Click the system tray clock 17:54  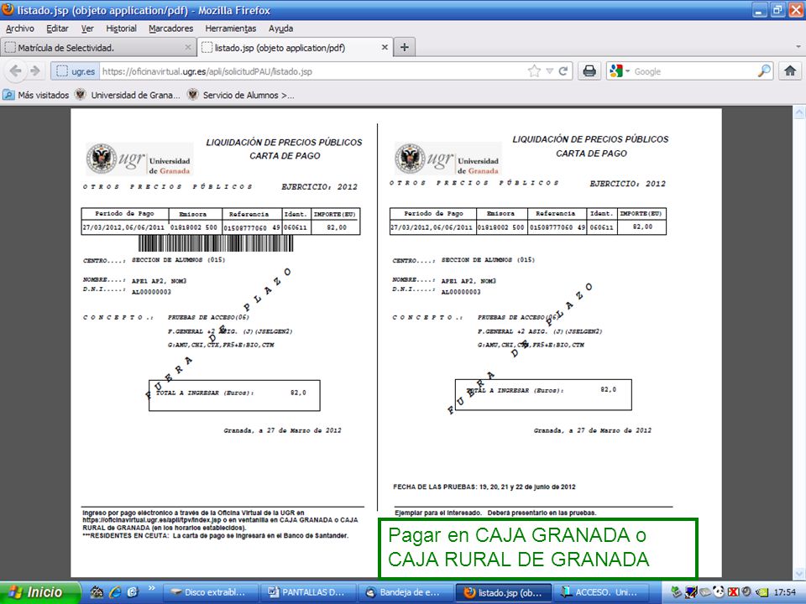point(784,592)
